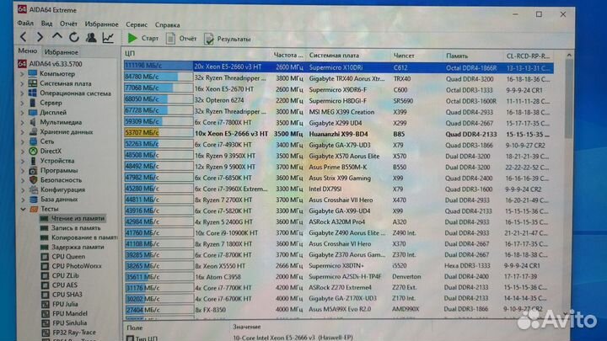Open the Сервис menu

coord(137,24)
